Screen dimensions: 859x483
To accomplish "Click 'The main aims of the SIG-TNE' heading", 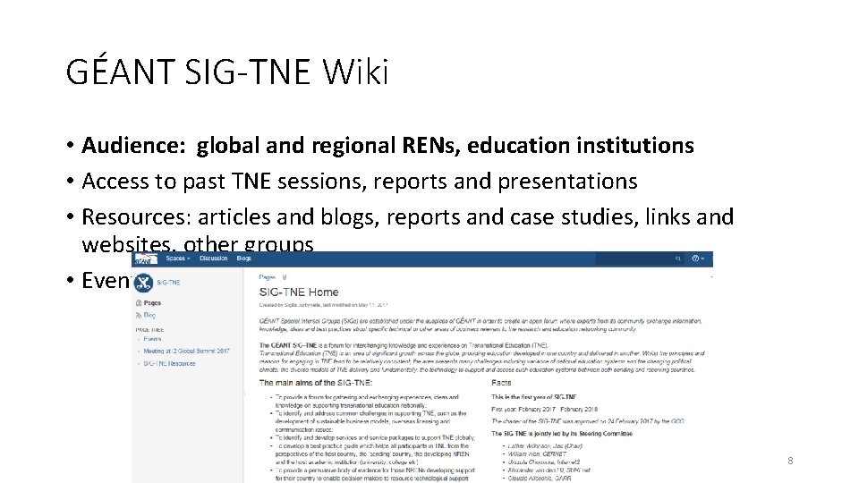I will click(x=315, y=383).
